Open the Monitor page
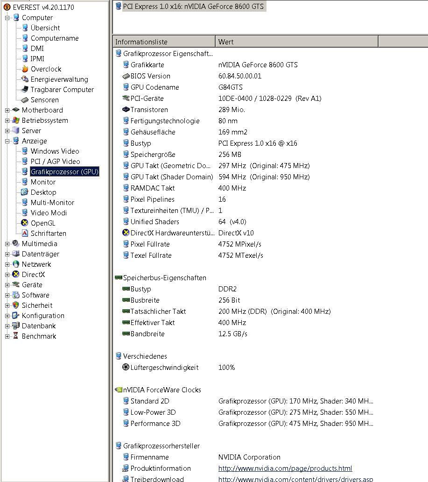 (43, 182)
